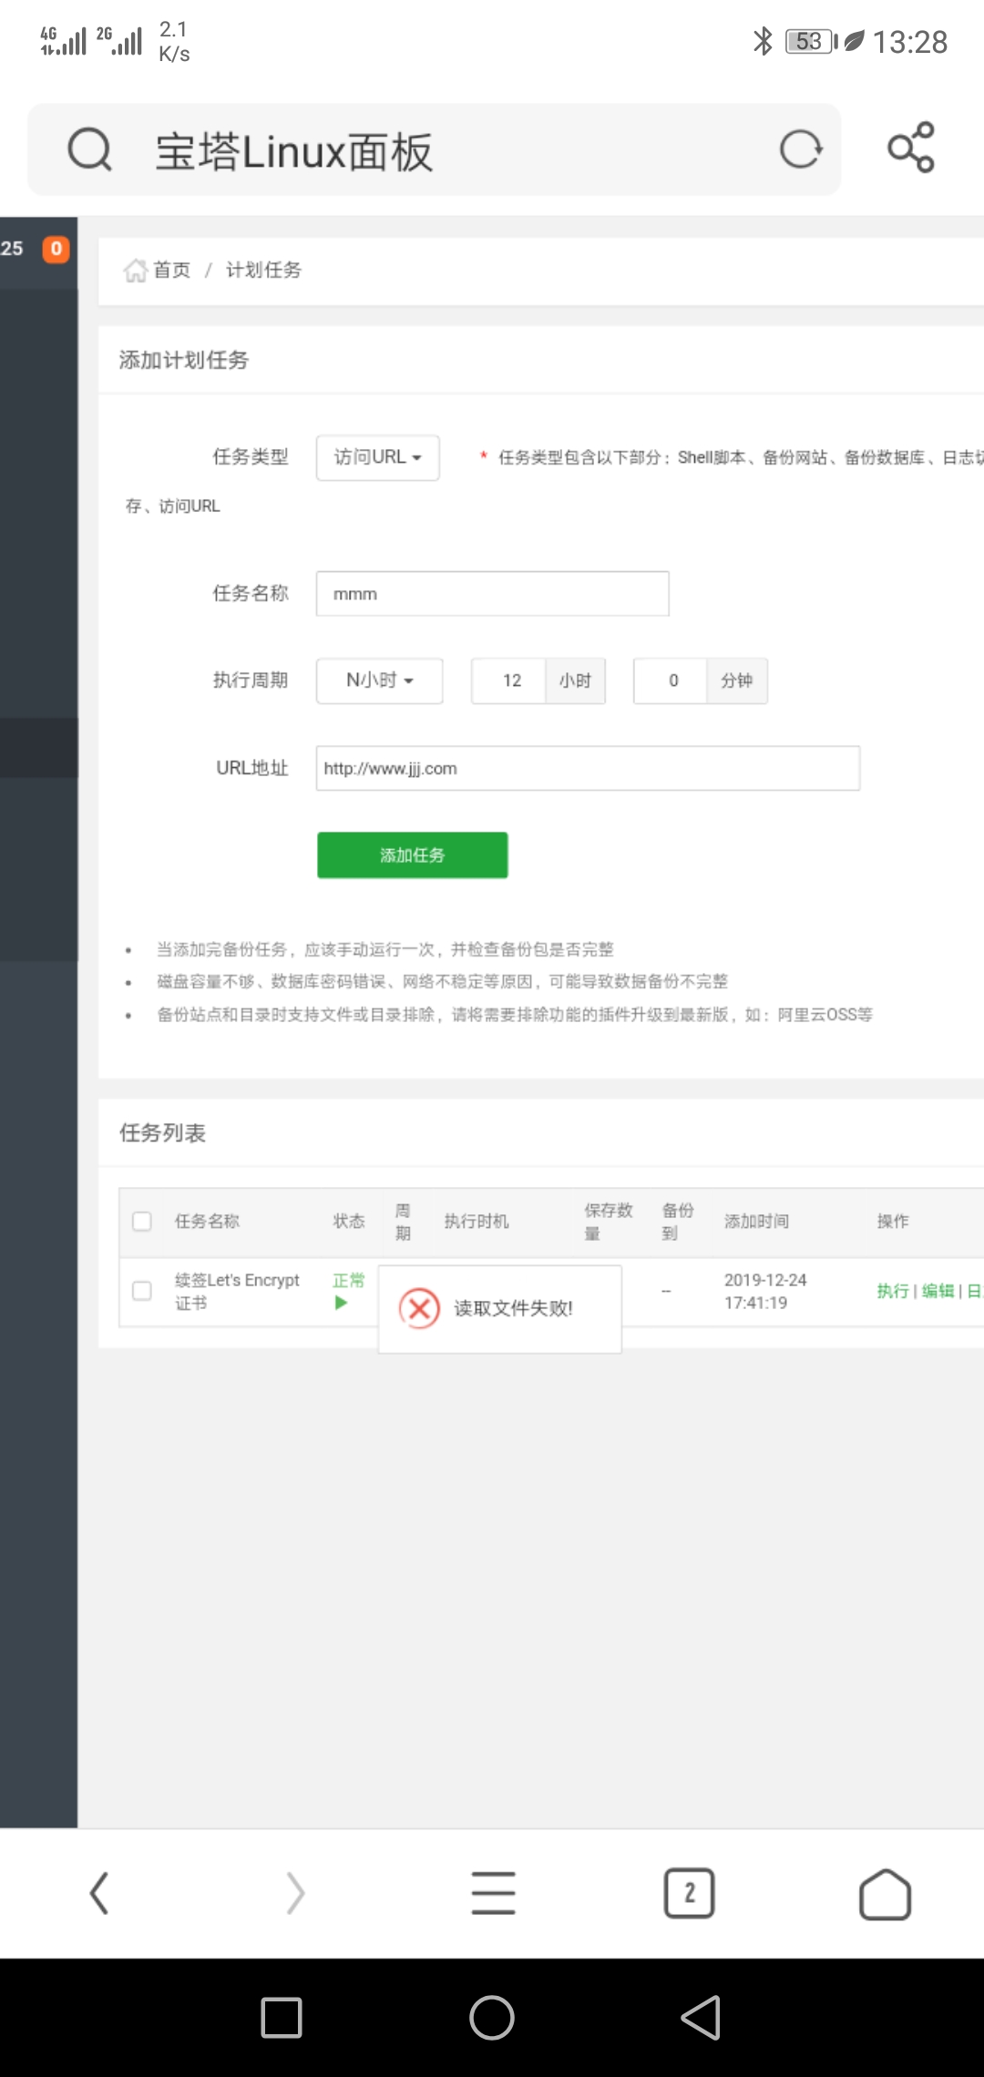Open browser tabs switcher showing 2
Viewport: 984px width, 2077px height.
[x=689, y=1893]
